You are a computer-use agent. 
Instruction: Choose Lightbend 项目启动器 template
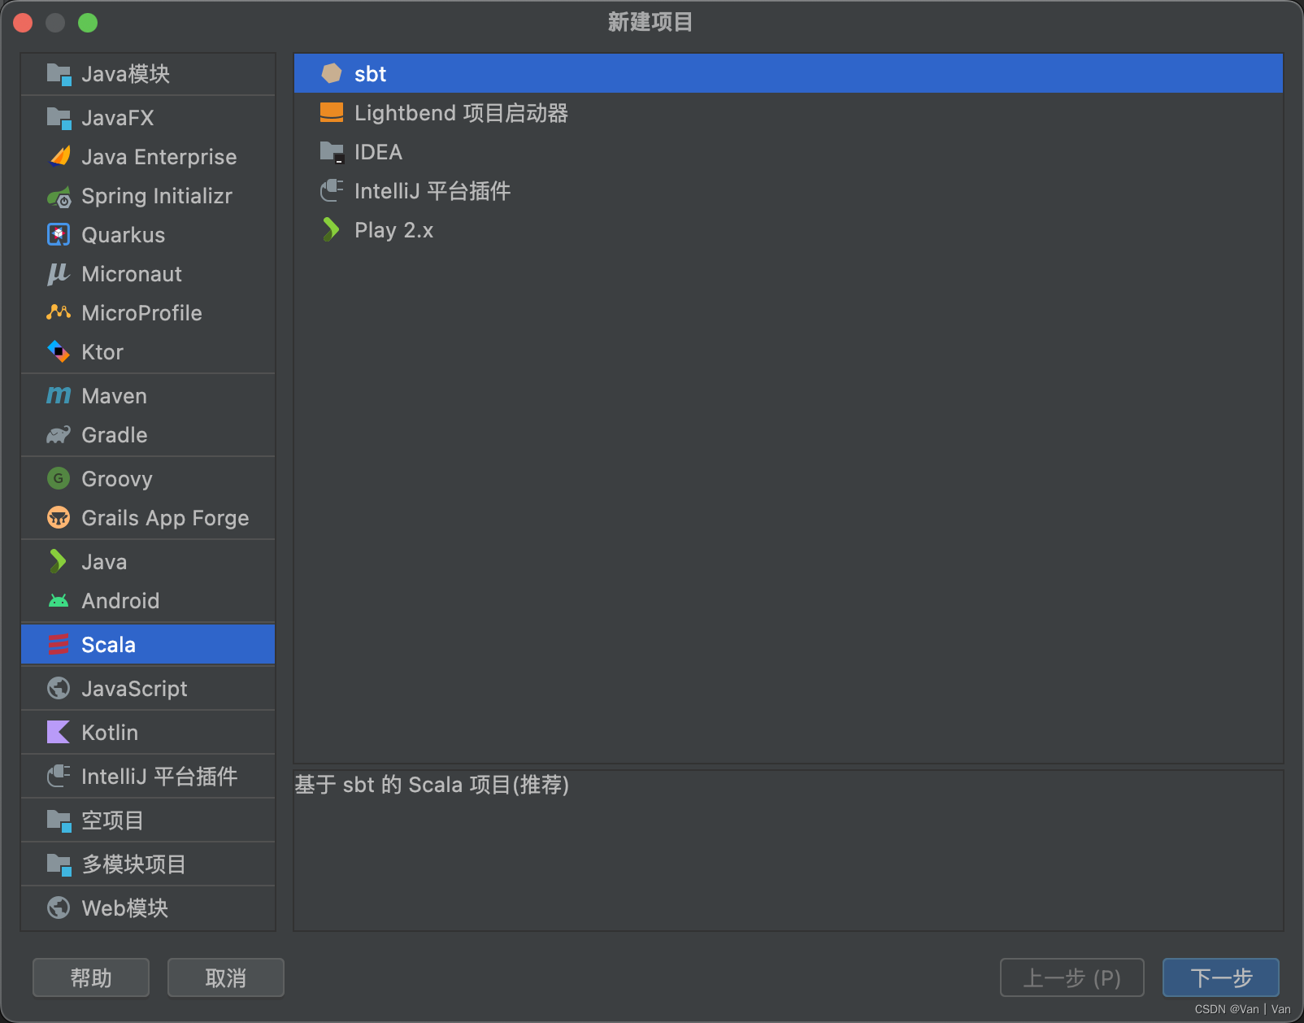pos(789,112)
